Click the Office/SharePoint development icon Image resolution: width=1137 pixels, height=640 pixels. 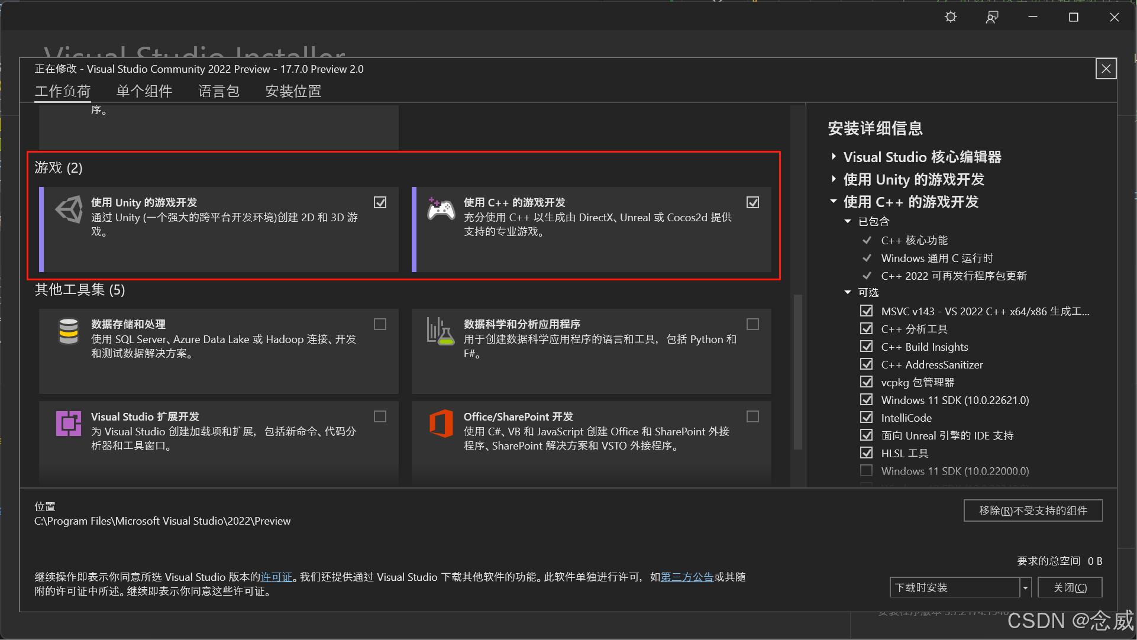pos(441,424)
